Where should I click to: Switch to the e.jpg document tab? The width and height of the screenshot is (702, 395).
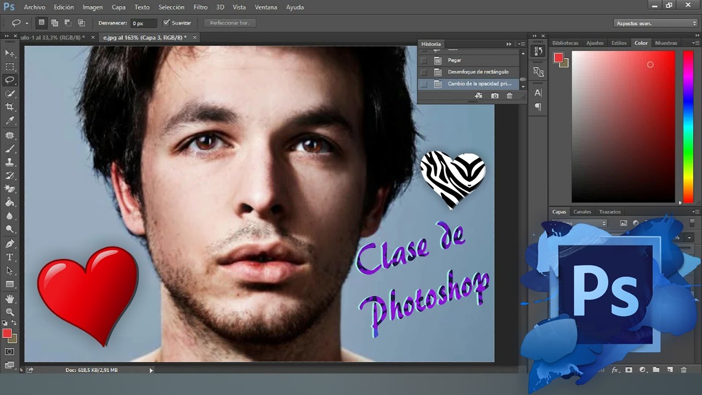tap(145, 37)
